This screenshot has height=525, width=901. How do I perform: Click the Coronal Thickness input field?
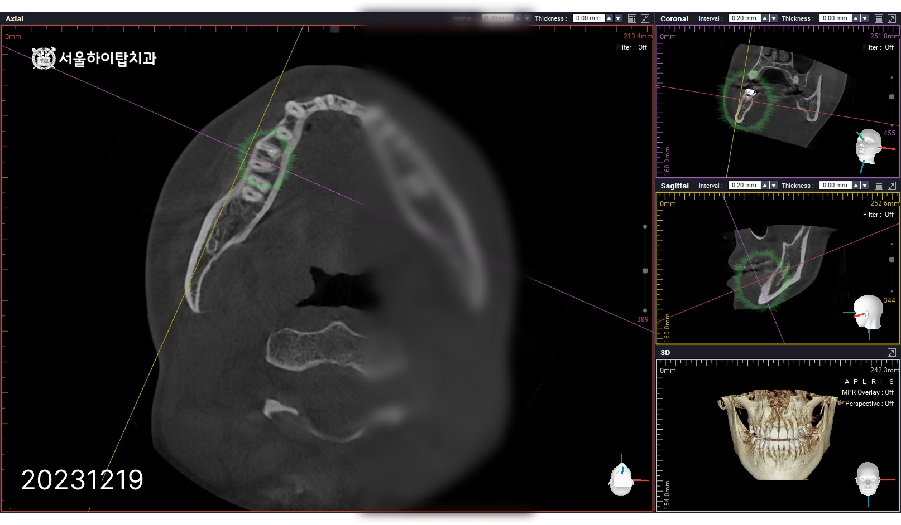point(835,18)
